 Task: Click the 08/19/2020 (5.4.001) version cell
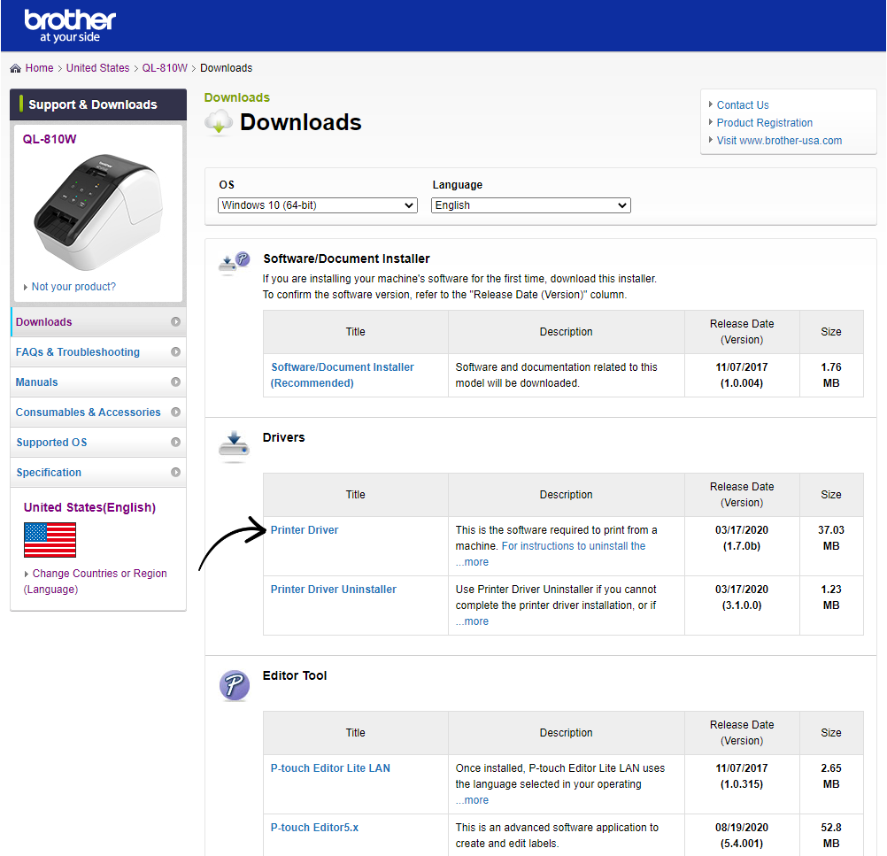coord(742,836)
